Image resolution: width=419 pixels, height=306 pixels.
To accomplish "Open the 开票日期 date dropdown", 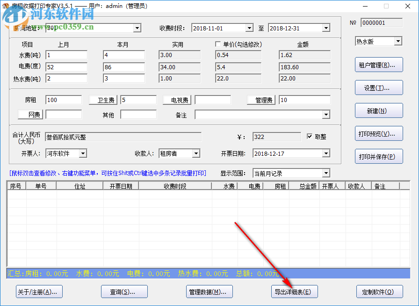I will (327, 153).
